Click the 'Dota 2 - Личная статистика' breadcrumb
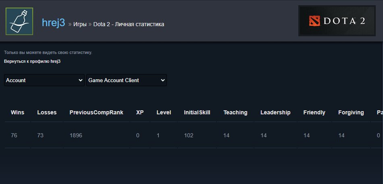This screenshot has height=184, width=383. tap(129, 24)
